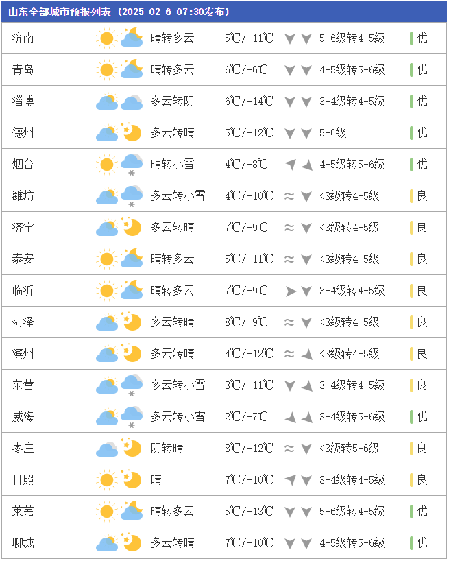This screenshot has width=449, height=561.
Task: Click the snow night icon for 东营
Action: (x=132, y=385)
